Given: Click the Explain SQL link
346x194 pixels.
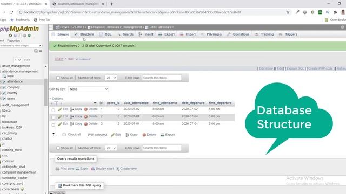Looking at the screenshot, I should click(x=295, y=68).
